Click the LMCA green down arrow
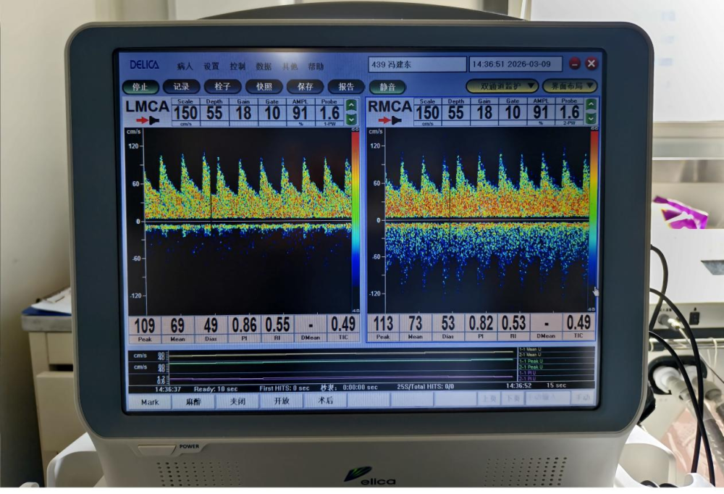724x494 pixels. tap(351, 119)
